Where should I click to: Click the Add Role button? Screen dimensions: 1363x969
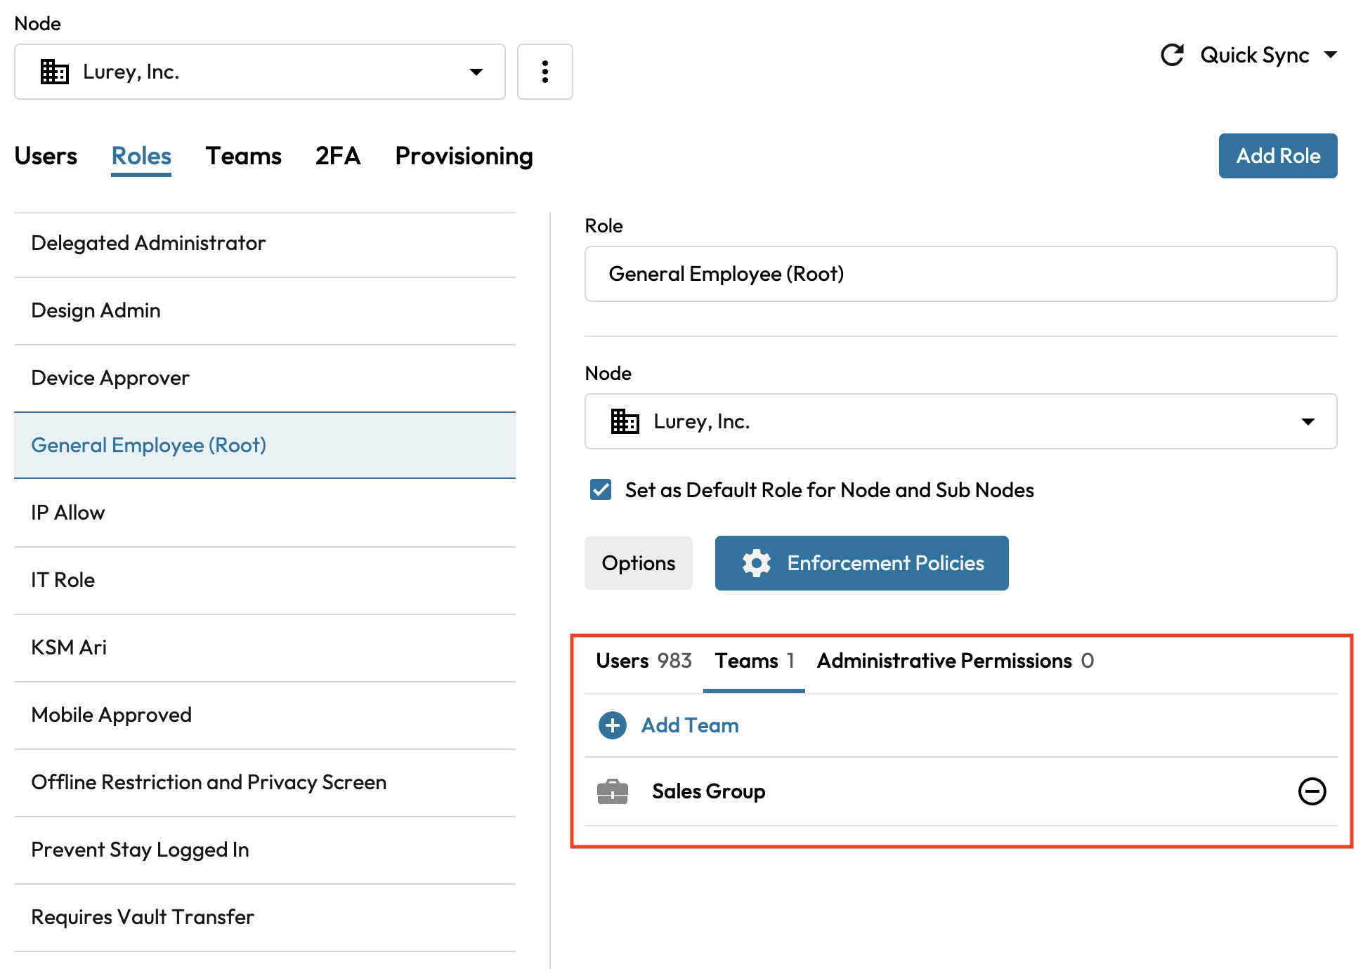(1277, 156)
